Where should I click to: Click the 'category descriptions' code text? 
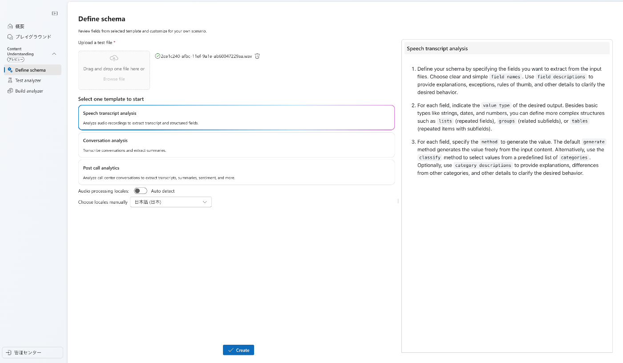484,165
